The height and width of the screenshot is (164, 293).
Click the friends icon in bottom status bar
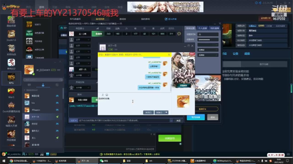[x=24, y=154]
